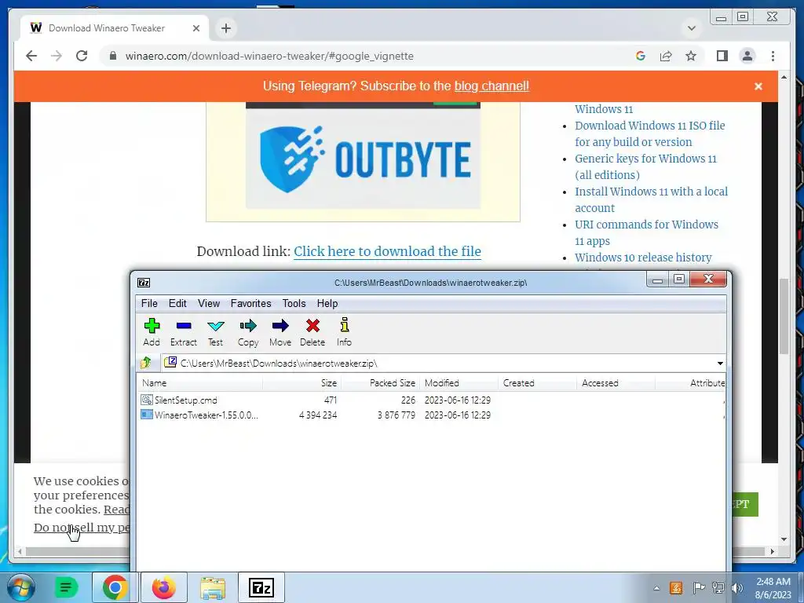This screenshot has height=603, width=804.
Task: Open the Chrome three-dot menu
Action: [773, 56]
